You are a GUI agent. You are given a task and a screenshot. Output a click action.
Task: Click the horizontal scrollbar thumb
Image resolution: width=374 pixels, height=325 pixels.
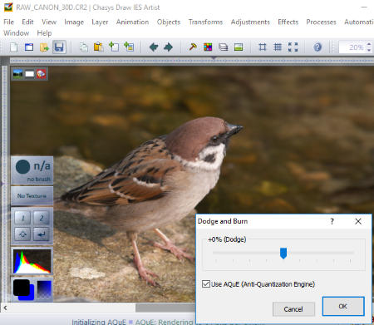tap(165, 308)
